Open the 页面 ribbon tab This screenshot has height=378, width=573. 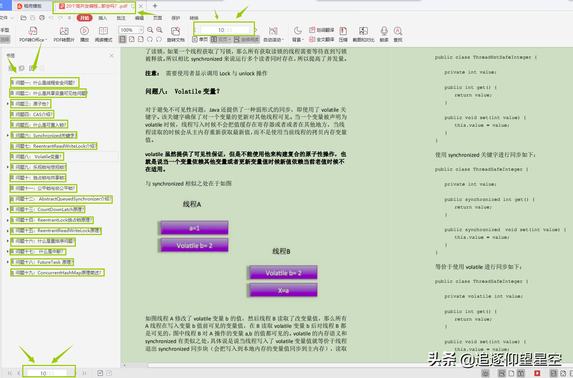click(158, 18)
